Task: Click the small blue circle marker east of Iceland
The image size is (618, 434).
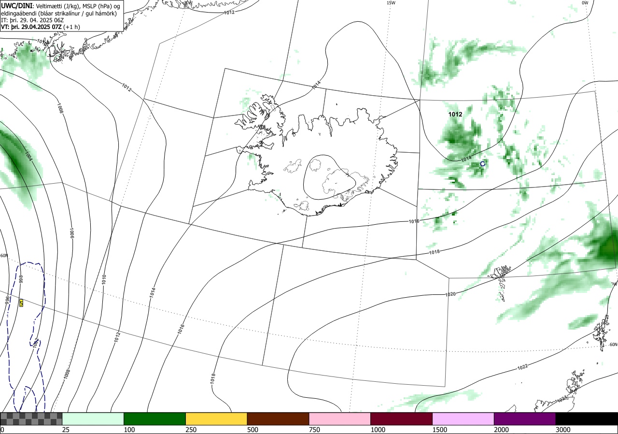Action: [x=482, y=164]
